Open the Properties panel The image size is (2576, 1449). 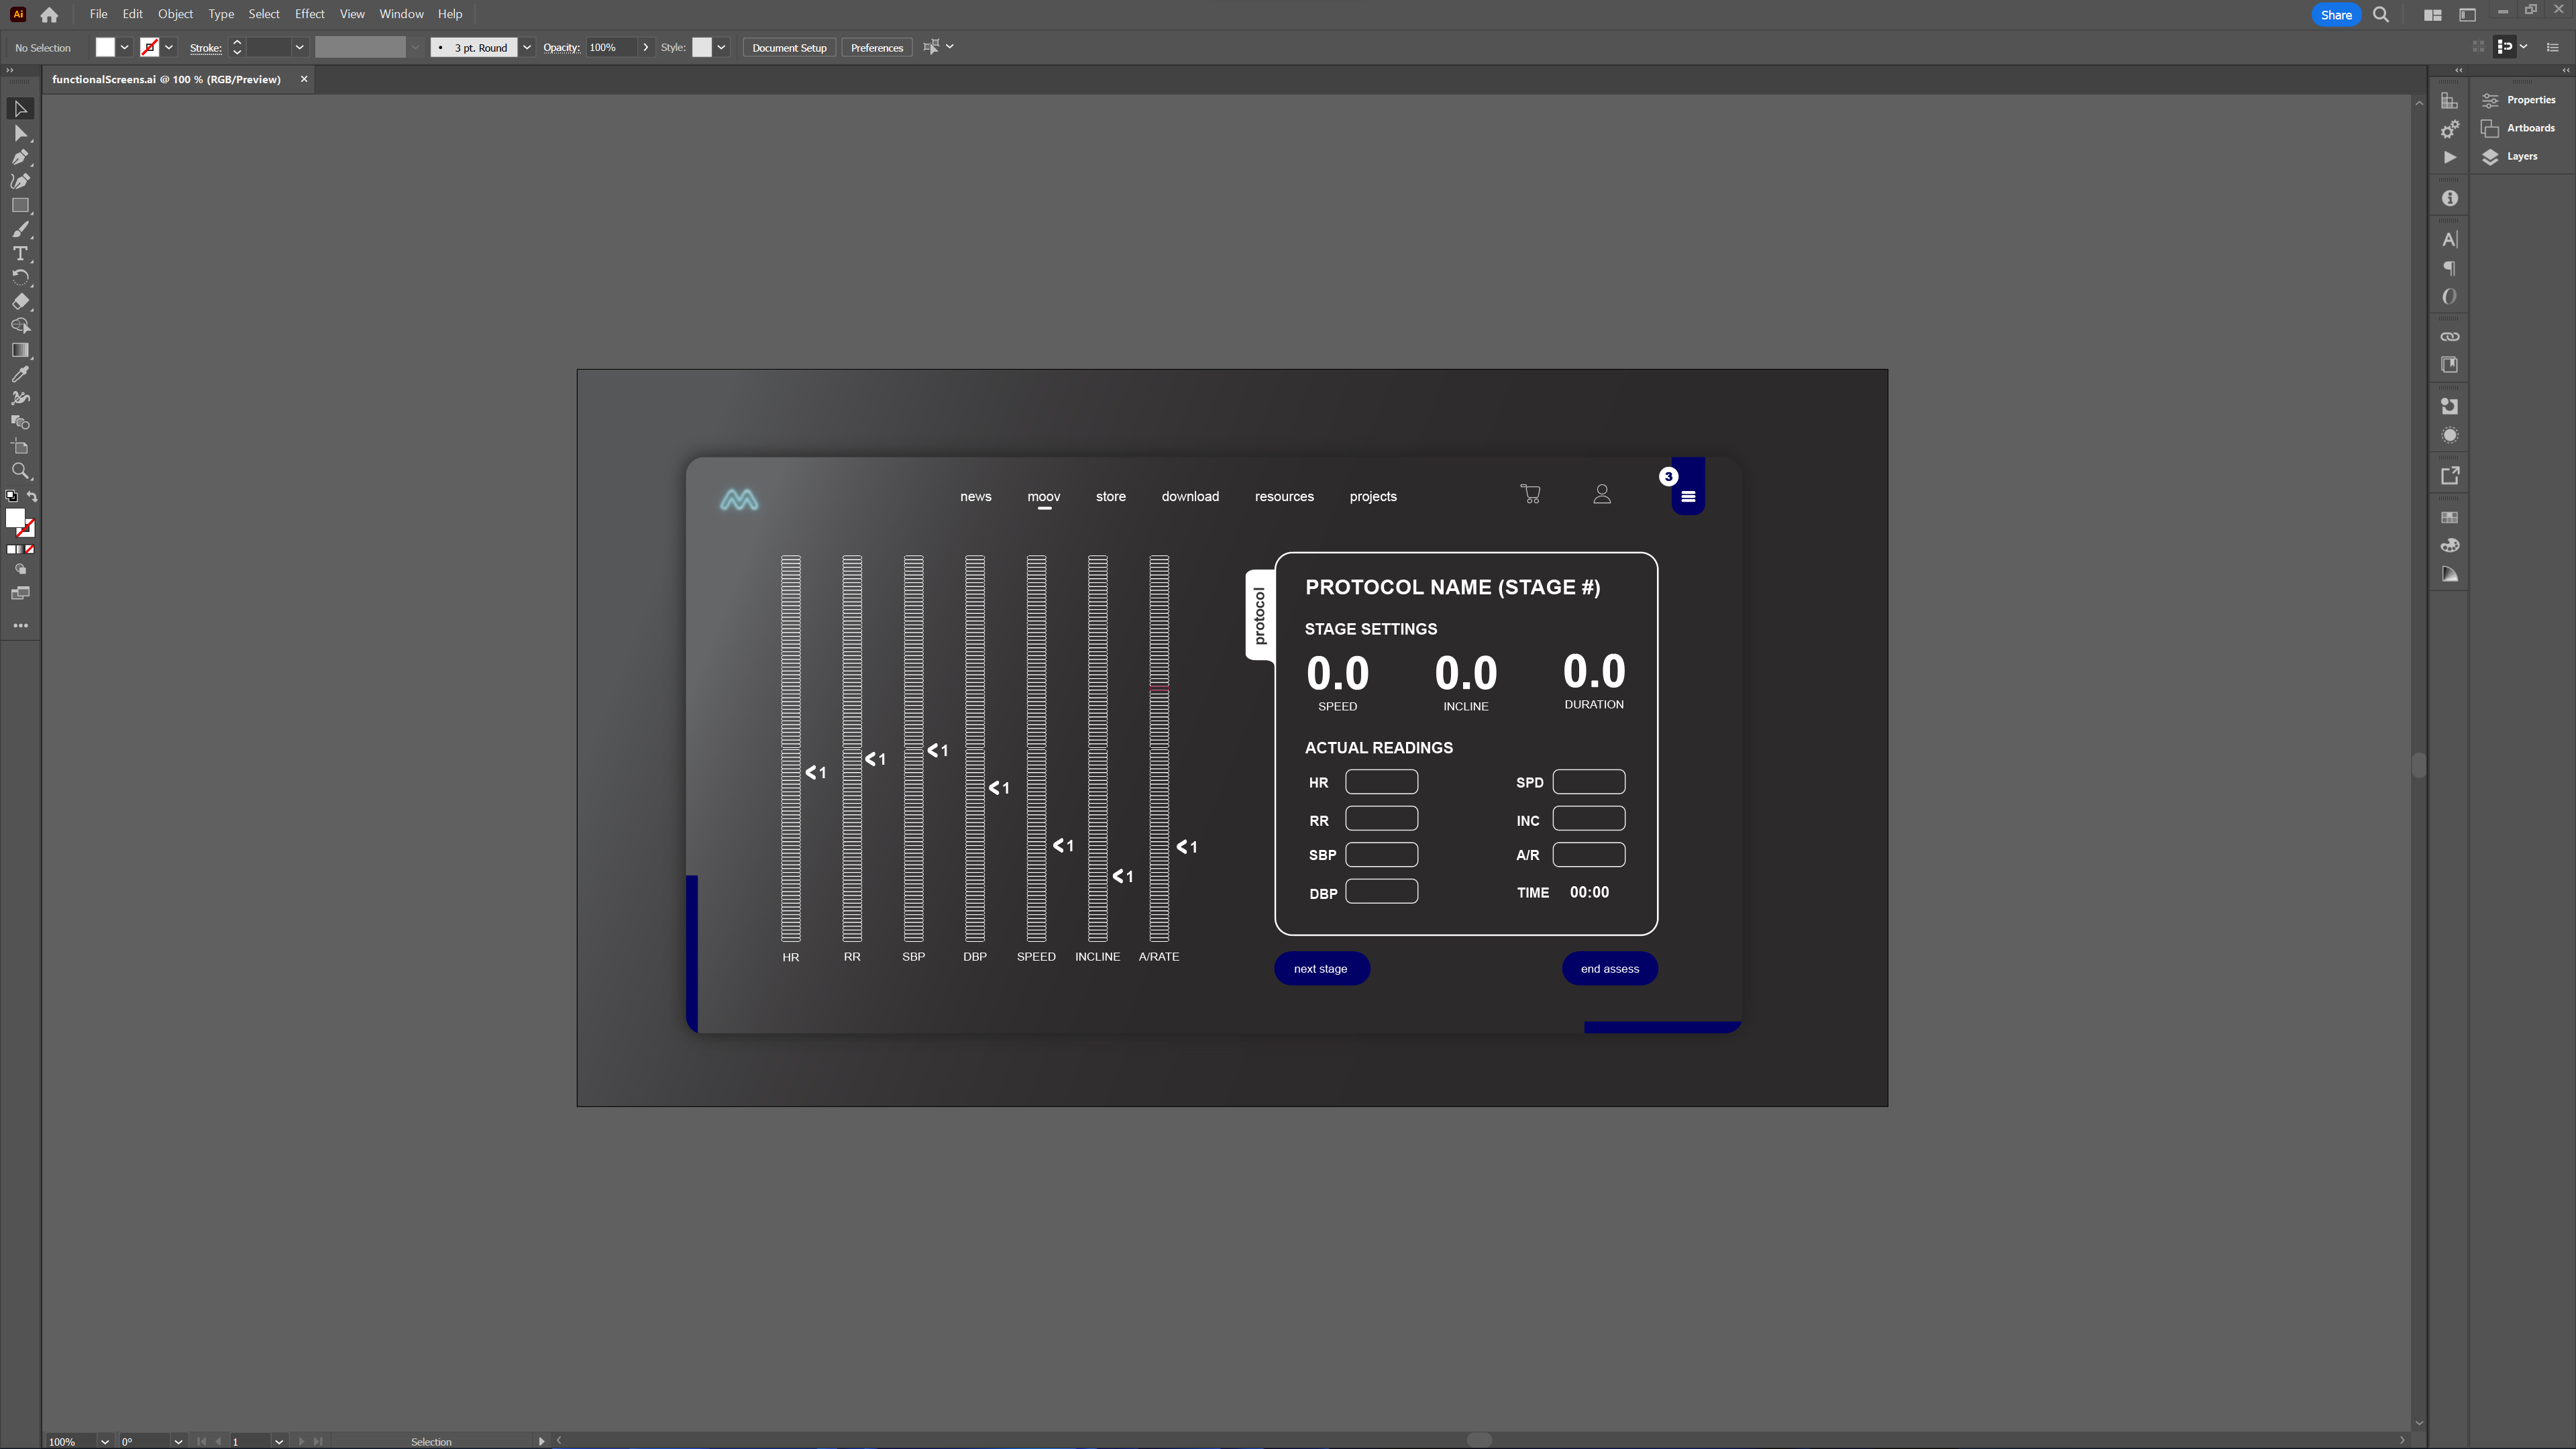tap(2518, 100)
